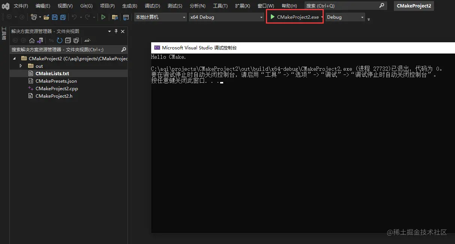Click the Undo arrow icon

click(74, 17)
